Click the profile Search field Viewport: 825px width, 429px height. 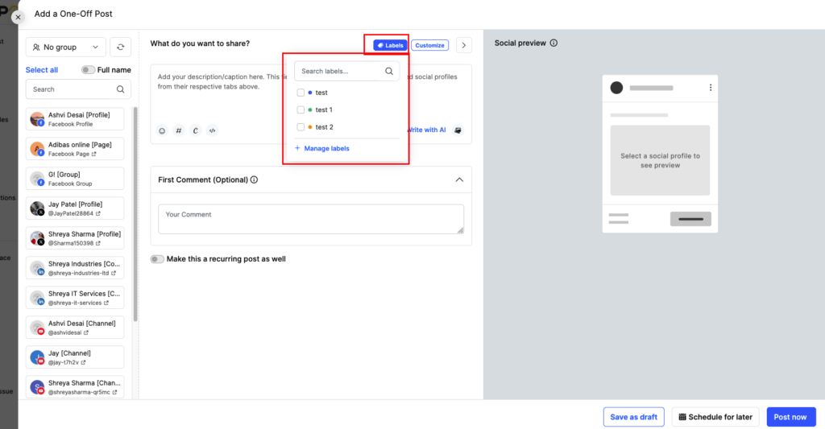pyautogui.click(x=78, y=89)
